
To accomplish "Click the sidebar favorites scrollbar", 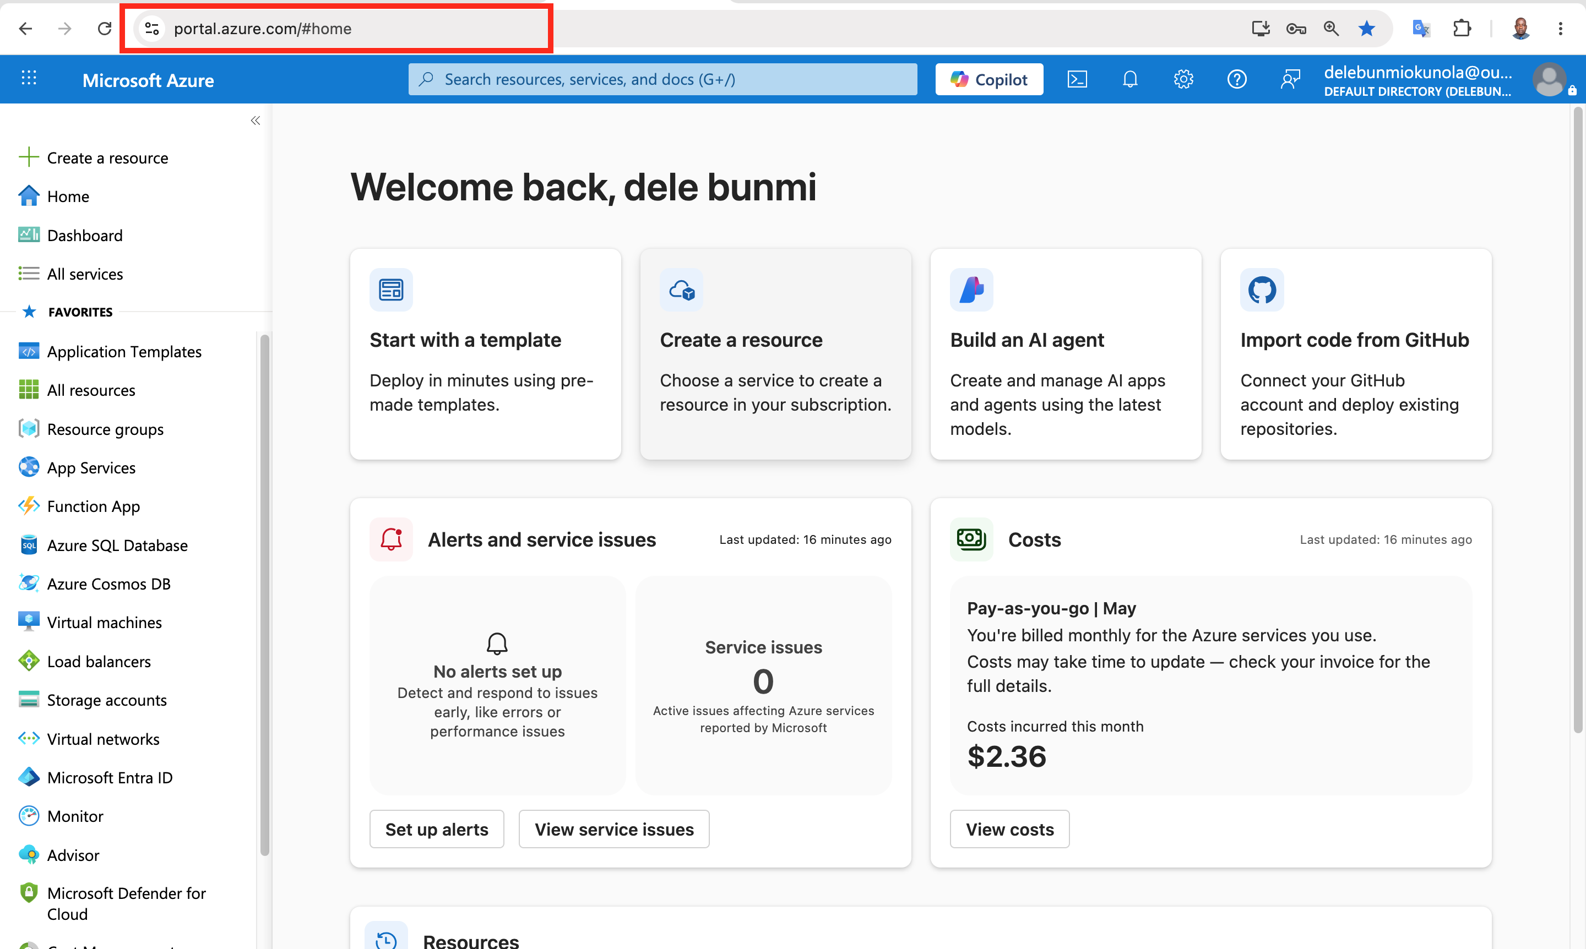I will (x=264, y=595).
